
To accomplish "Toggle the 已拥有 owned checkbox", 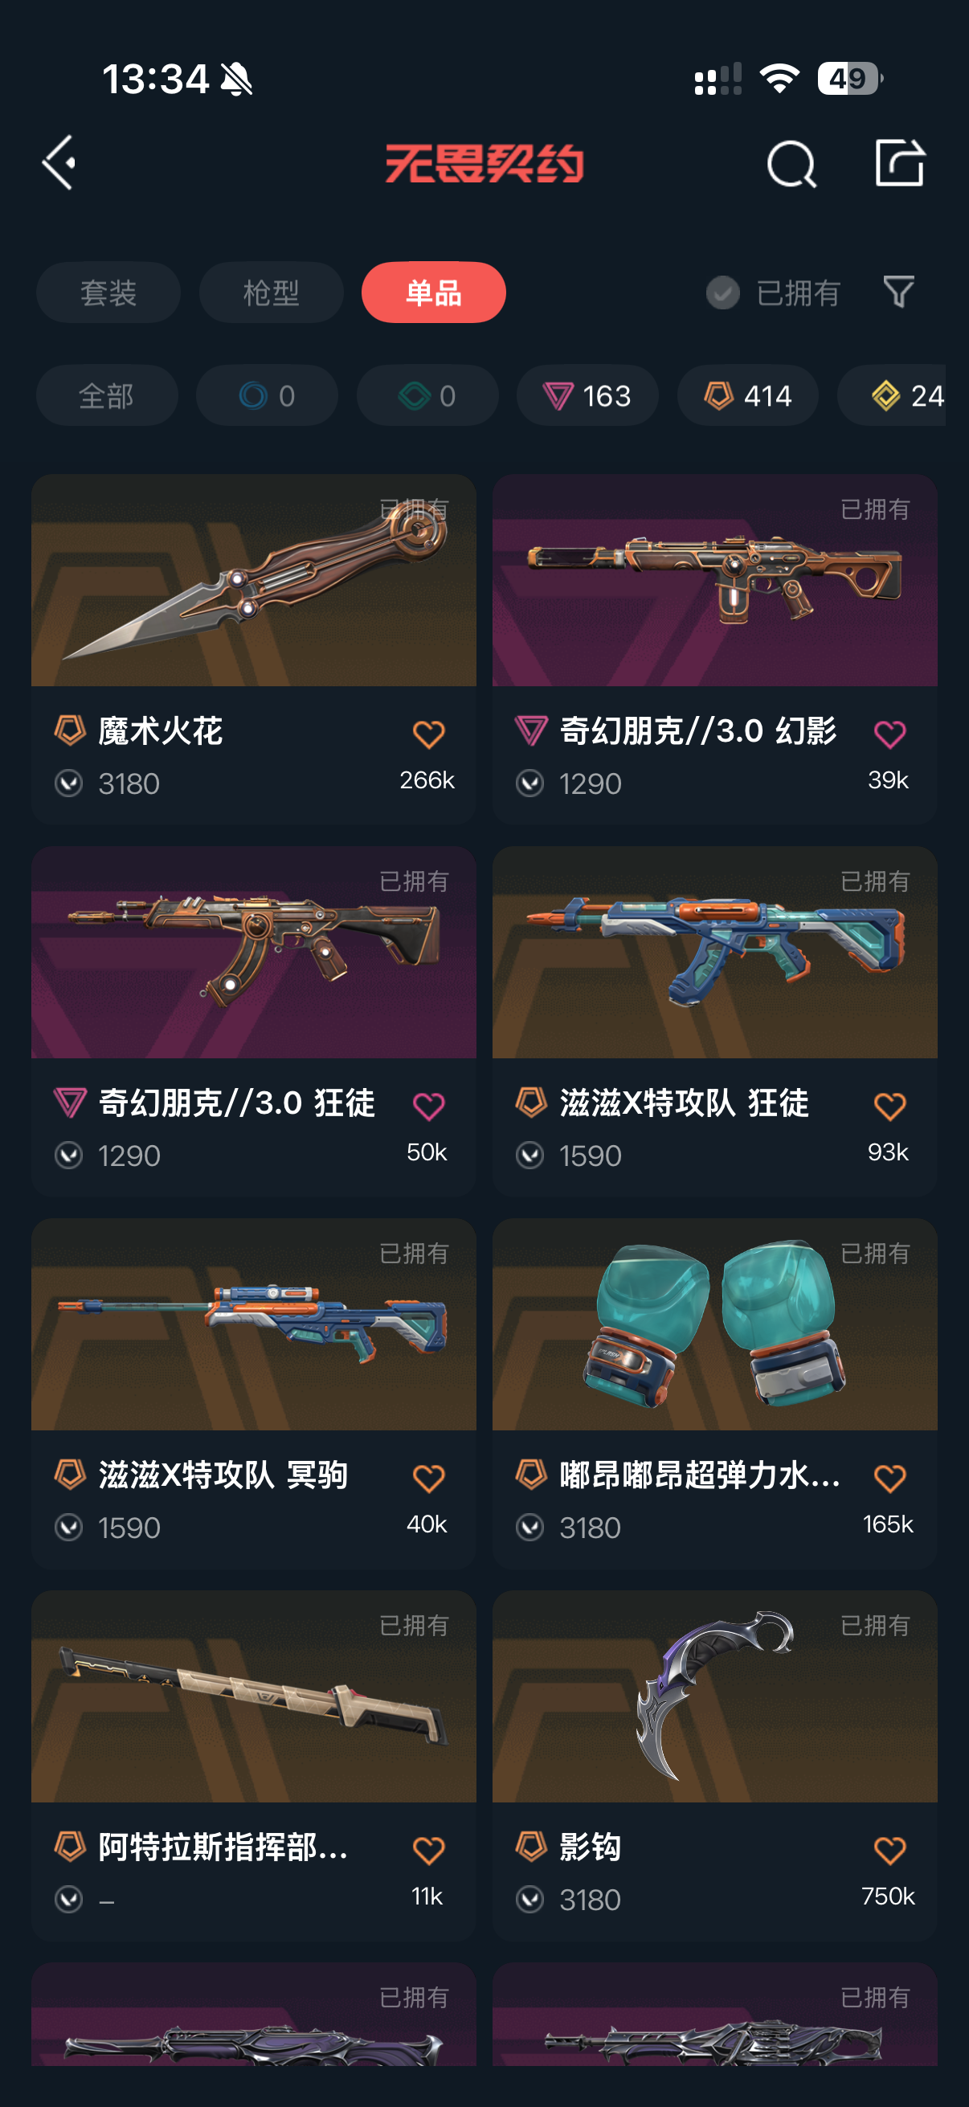I will [x=723, y=293].
